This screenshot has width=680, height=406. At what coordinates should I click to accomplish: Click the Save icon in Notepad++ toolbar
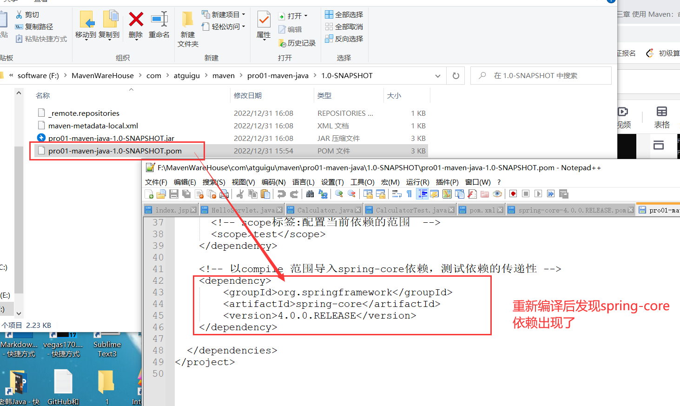[173, 194]
